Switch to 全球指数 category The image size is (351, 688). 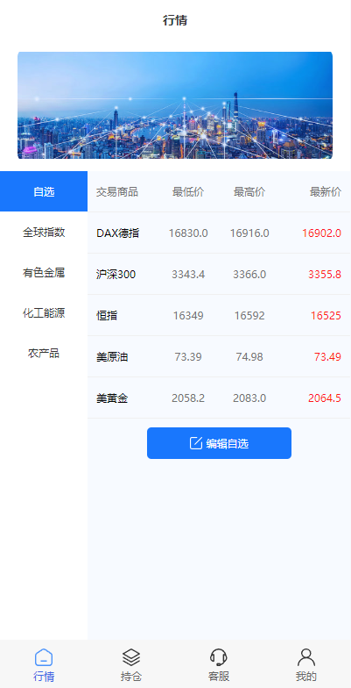pyautogui.click(x=44, y=232)
